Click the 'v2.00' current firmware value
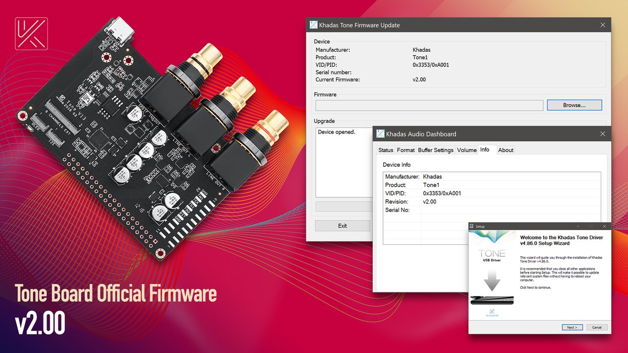628x353 pixels. pyautogui.click(x=420, y=79)
